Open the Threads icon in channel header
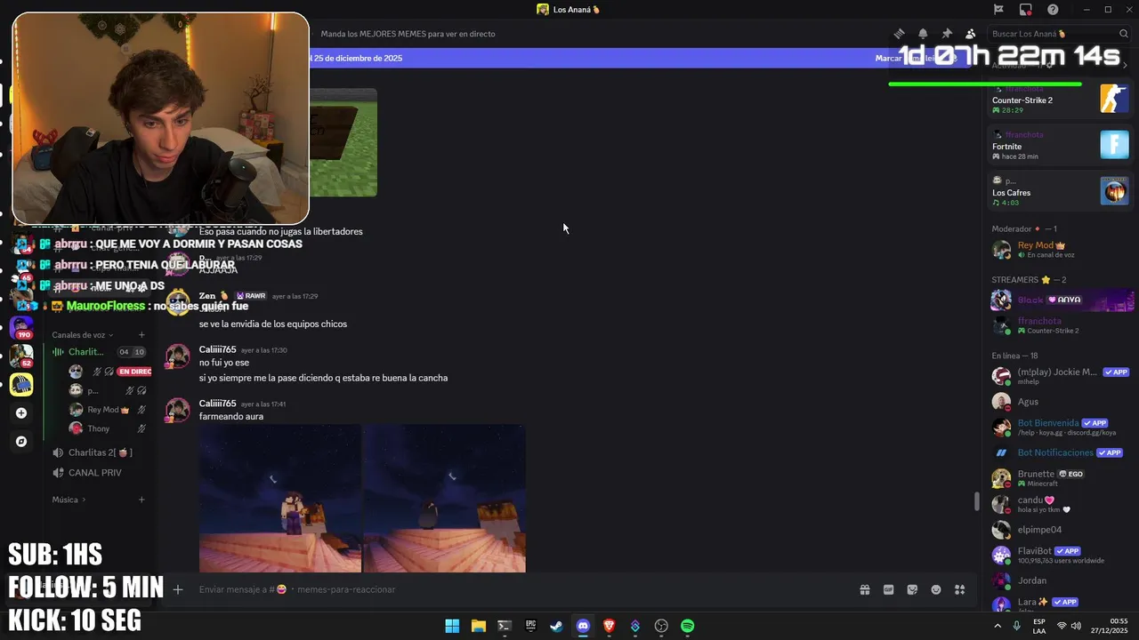 900,34
